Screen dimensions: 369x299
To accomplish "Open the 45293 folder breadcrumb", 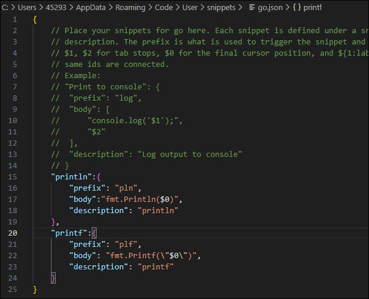I will point(56,8).
